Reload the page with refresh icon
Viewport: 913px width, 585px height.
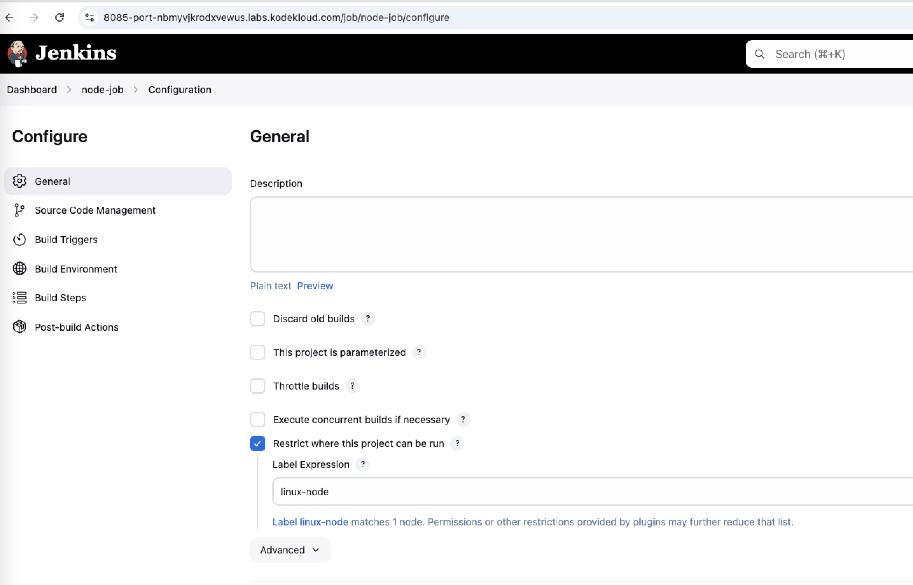pos(60,18)
